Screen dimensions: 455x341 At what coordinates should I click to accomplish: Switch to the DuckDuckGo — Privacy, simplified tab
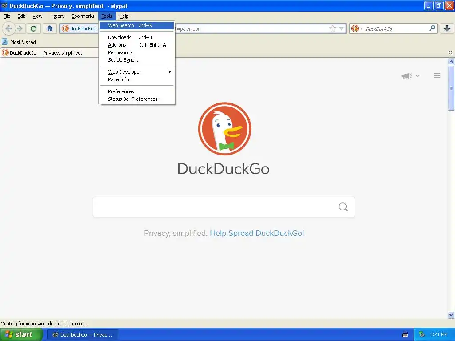(49, 53)
